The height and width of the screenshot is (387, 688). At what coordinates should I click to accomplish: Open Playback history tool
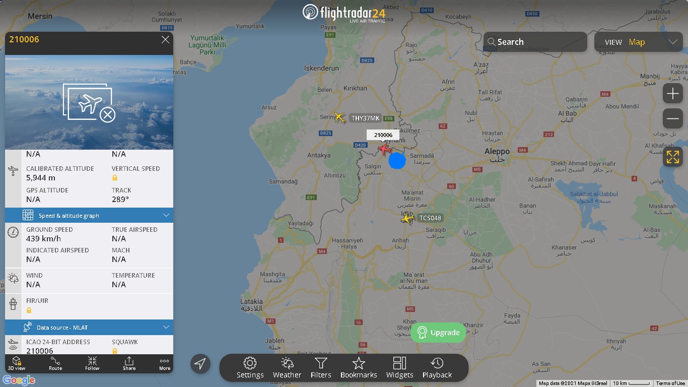437,368
